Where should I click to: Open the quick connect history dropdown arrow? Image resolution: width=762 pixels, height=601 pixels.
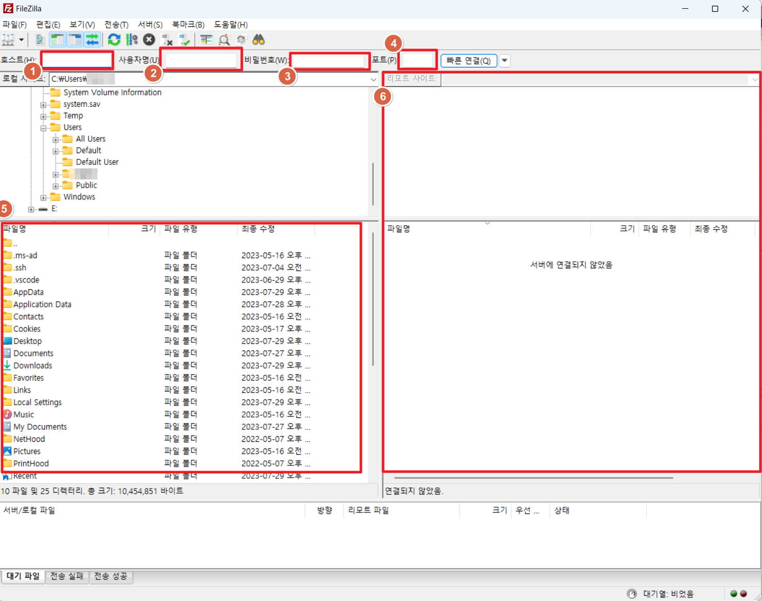(x=505, y=61)
